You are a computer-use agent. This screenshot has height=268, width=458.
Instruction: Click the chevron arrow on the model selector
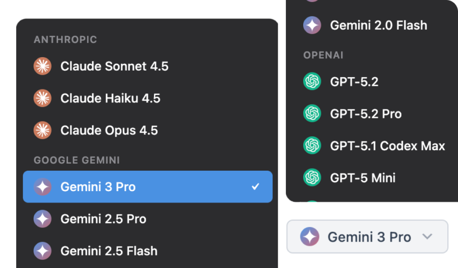428,236
